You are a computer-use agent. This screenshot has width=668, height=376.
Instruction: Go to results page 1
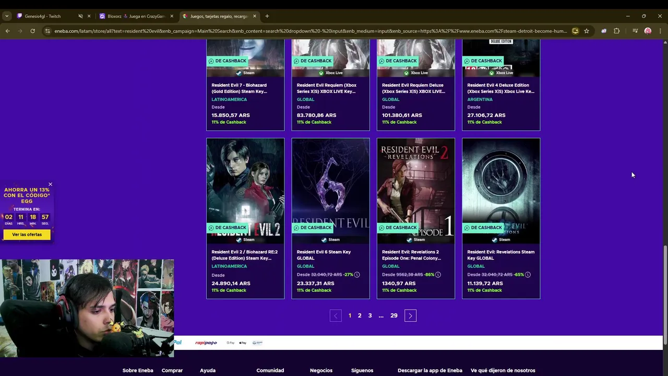350,315
